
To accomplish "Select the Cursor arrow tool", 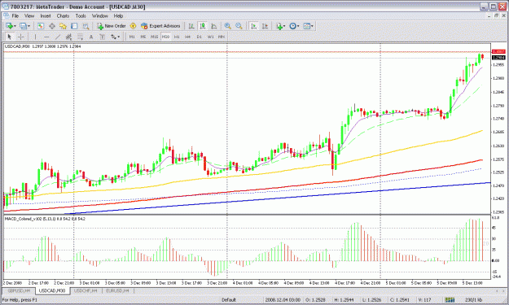I will tap(10, 37).
